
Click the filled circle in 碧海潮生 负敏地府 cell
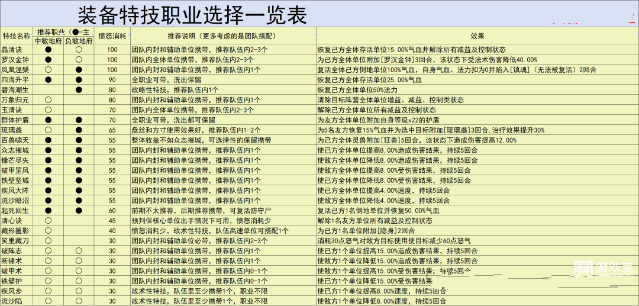pyautogui.click(x=79, y=90)
